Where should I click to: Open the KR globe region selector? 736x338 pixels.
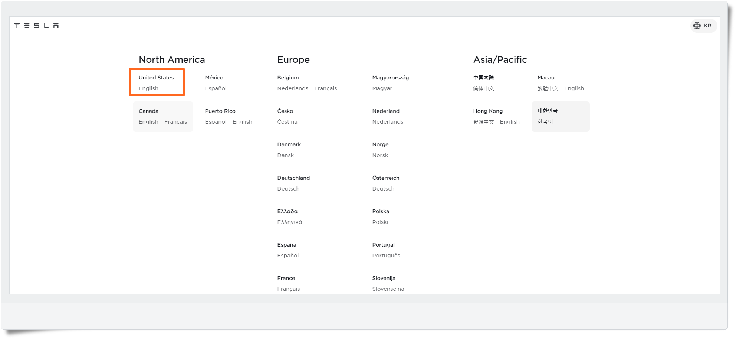coord(703,26)
